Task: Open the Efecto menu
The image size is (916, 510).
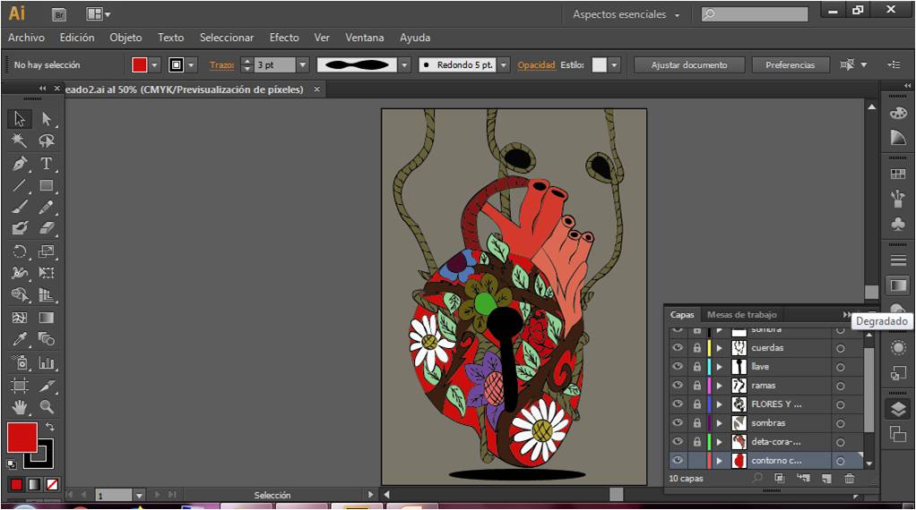Action: pyautogui.click(x=284, y=38)
